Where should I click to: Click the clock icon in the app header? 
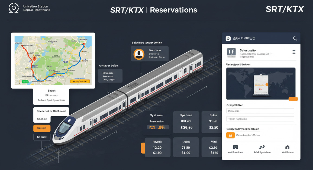(228, 38)
